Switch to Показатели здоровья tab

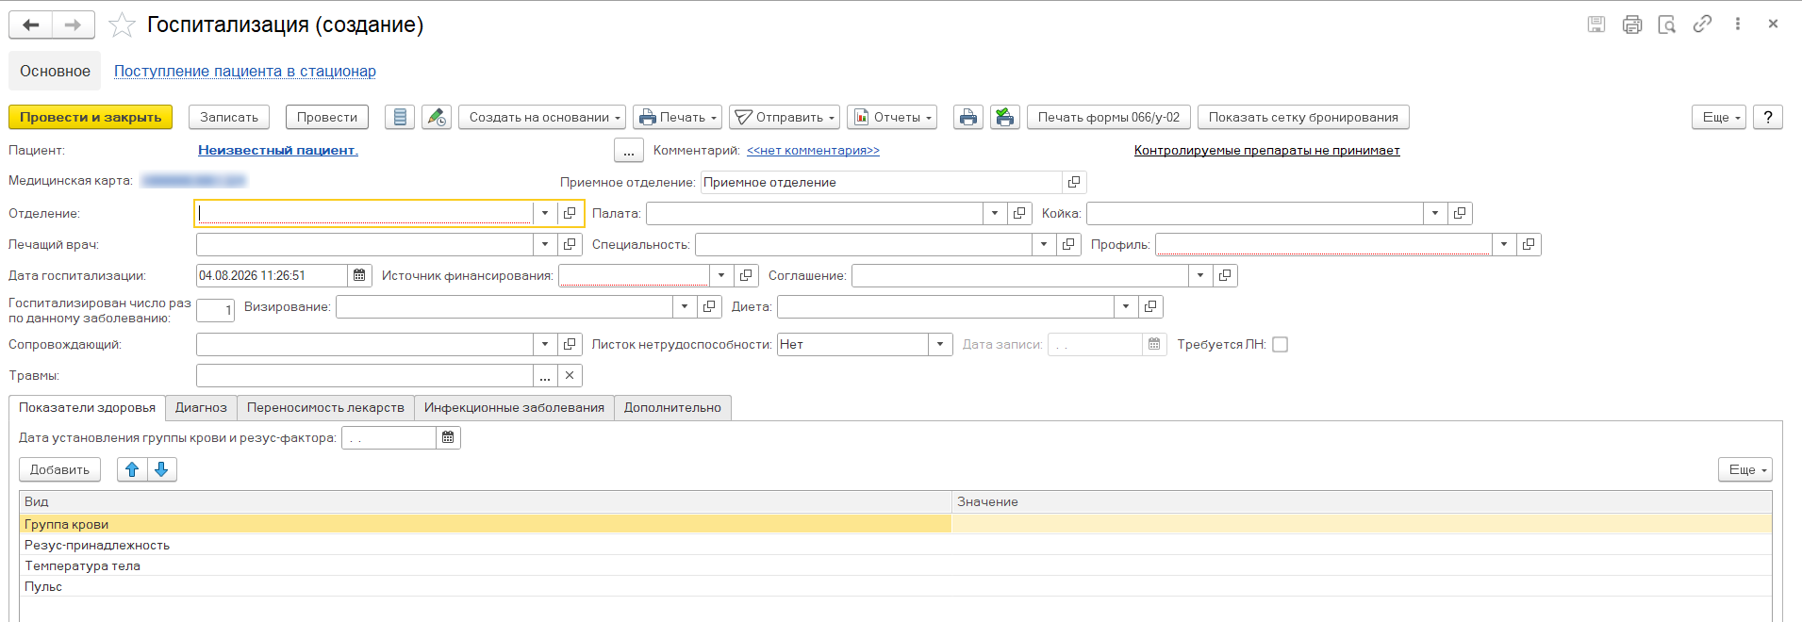pos(88,407)
